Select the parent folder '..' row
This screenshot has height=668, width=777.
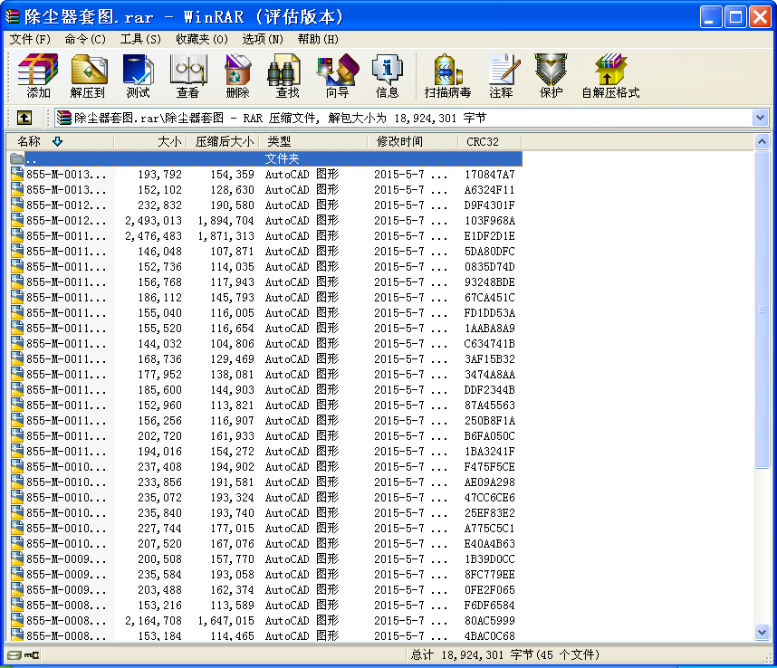pyautogui.click(x=264, y=158)
